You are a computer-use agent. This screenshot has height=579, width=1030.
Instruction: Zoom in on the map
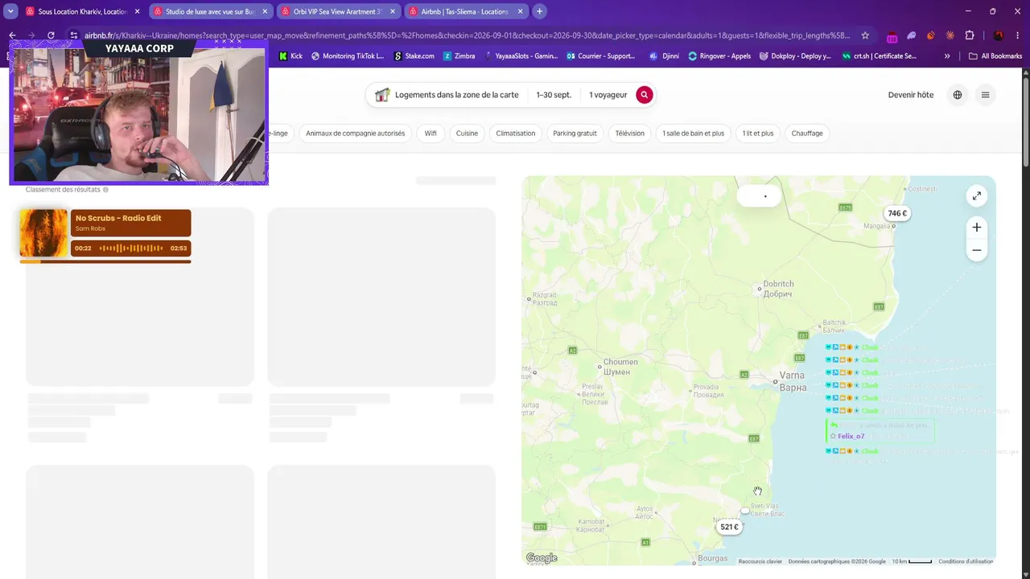(977, 227)
